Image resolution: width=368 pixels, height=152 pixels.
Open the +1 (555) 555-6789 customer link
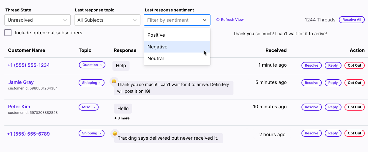click(28, 134)
